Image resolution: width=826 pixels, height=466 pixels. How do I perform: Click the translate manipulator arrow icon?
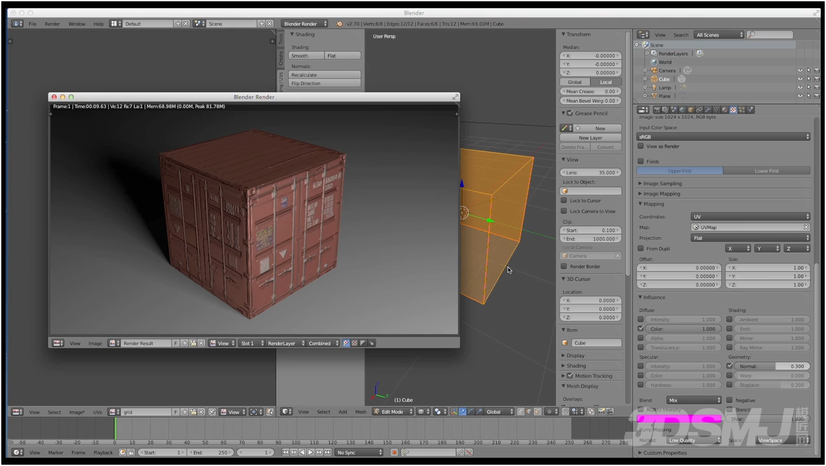coord(463,411)
